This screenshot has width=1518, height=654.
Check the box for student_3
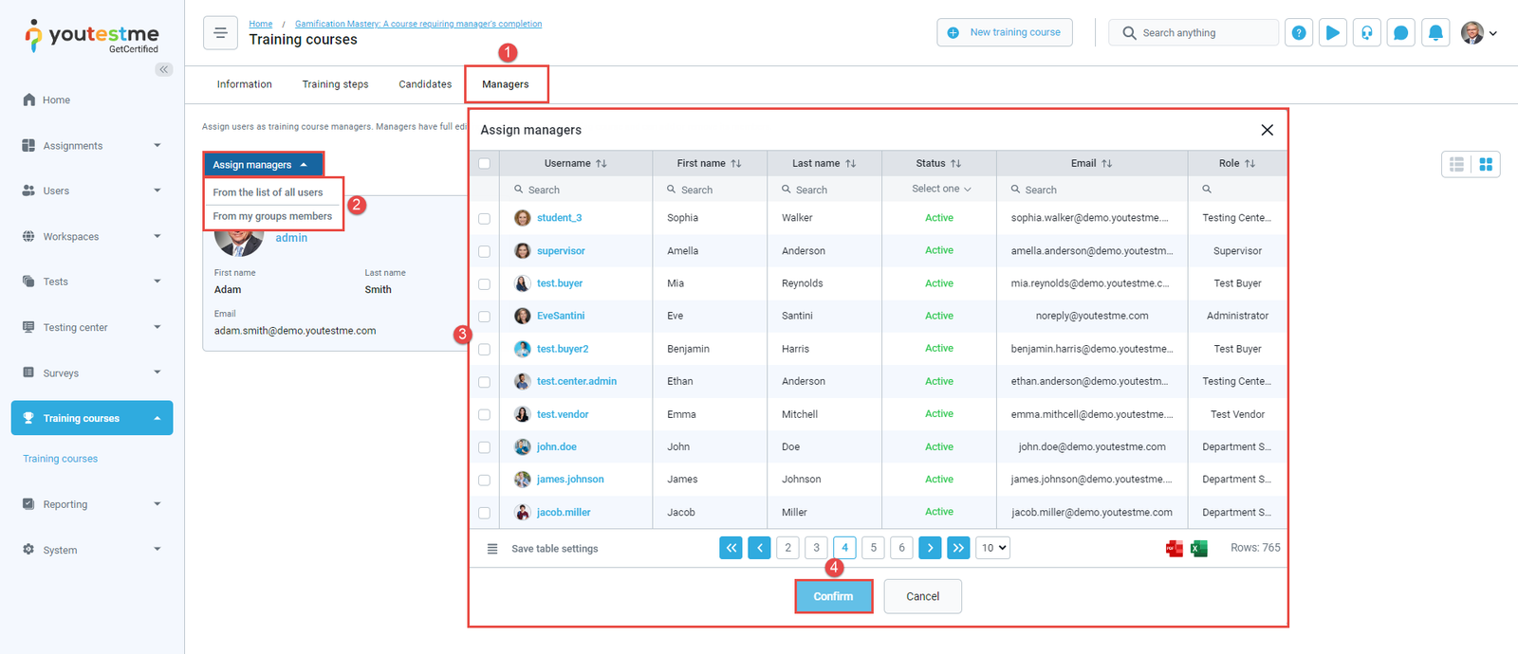[x=485, y=218]
